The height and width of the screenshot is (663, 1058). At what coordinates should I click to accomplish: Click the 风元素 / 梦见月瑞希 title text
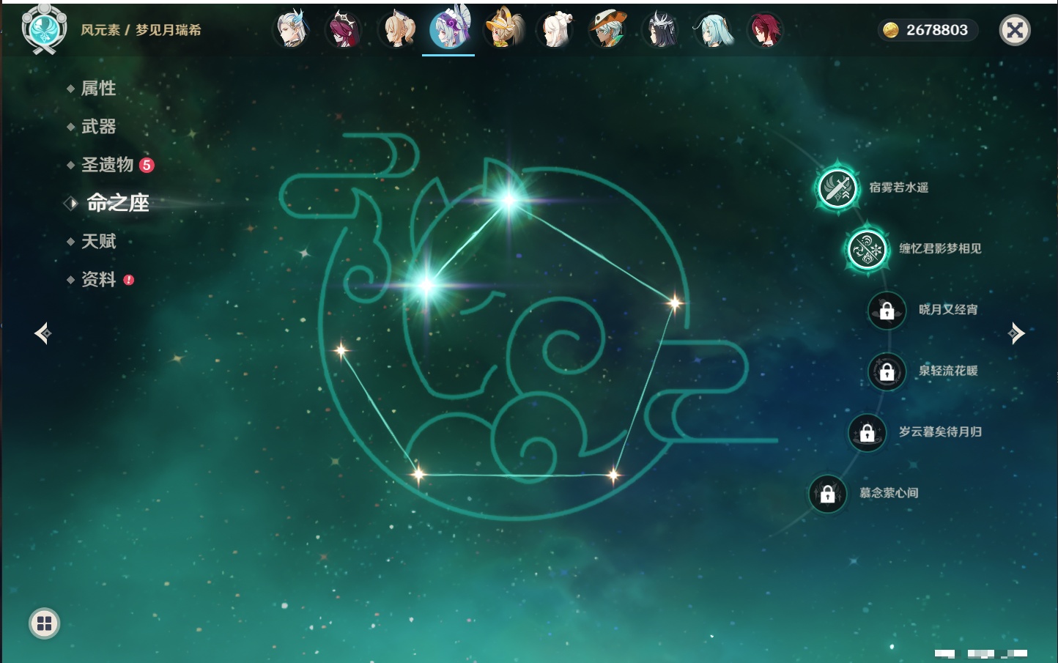[141, 30]
